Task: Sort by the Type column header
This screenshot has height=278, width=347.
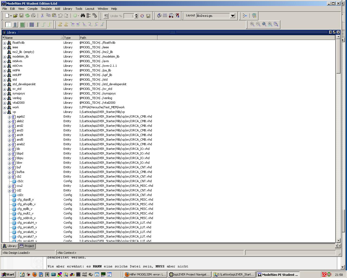Action: pyautogui.click(x=71, y=38)
